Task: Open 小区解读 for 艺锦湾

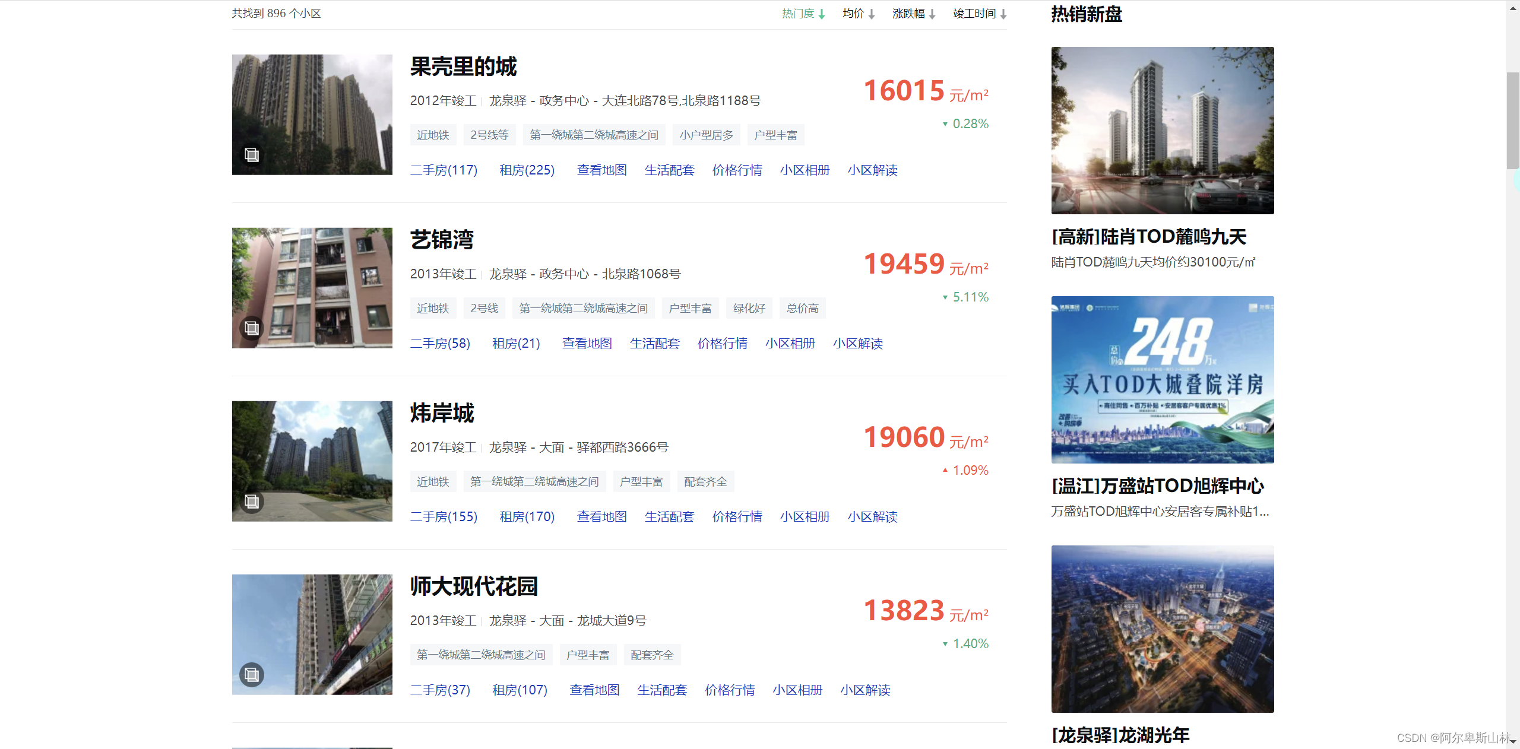Action: click(x=857, y=344)
